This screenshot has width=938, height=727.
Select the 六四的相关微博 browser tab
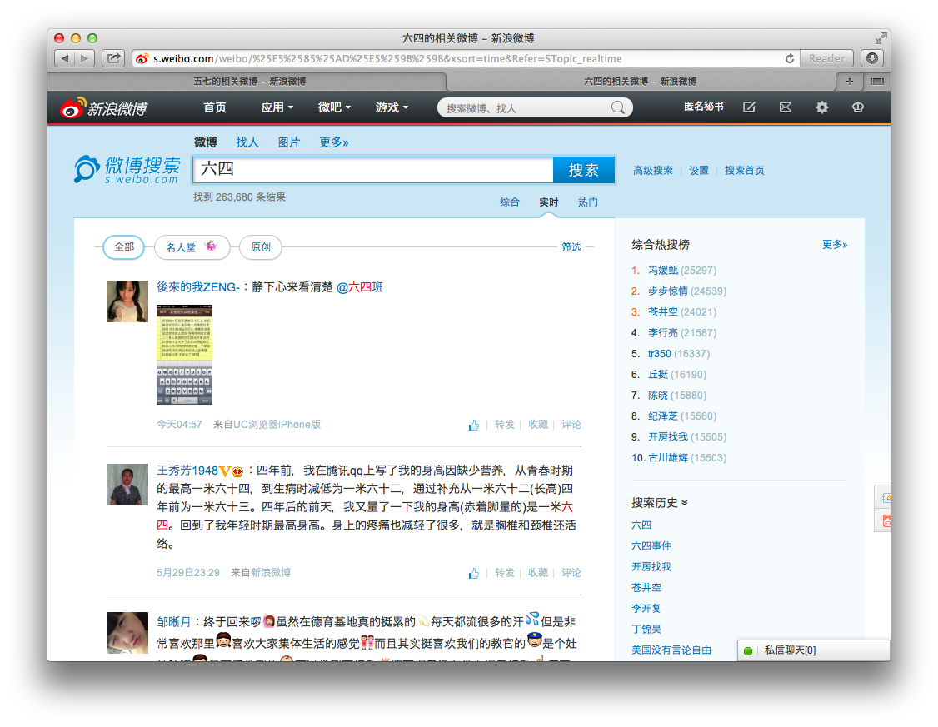[x=640, y=82]
